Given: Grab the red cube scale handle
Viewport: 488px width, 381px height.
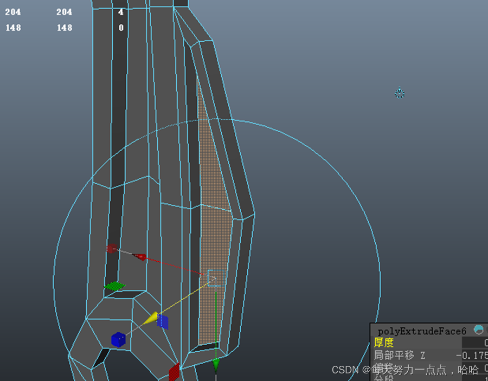Looking at the screenshot, I should pyautogui.click(x=111, y=249).
